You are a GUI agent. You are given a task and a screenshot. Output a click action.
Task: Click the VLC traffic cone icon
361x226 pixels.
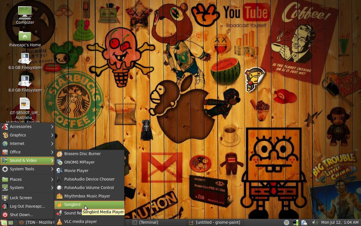click(59, 221)
